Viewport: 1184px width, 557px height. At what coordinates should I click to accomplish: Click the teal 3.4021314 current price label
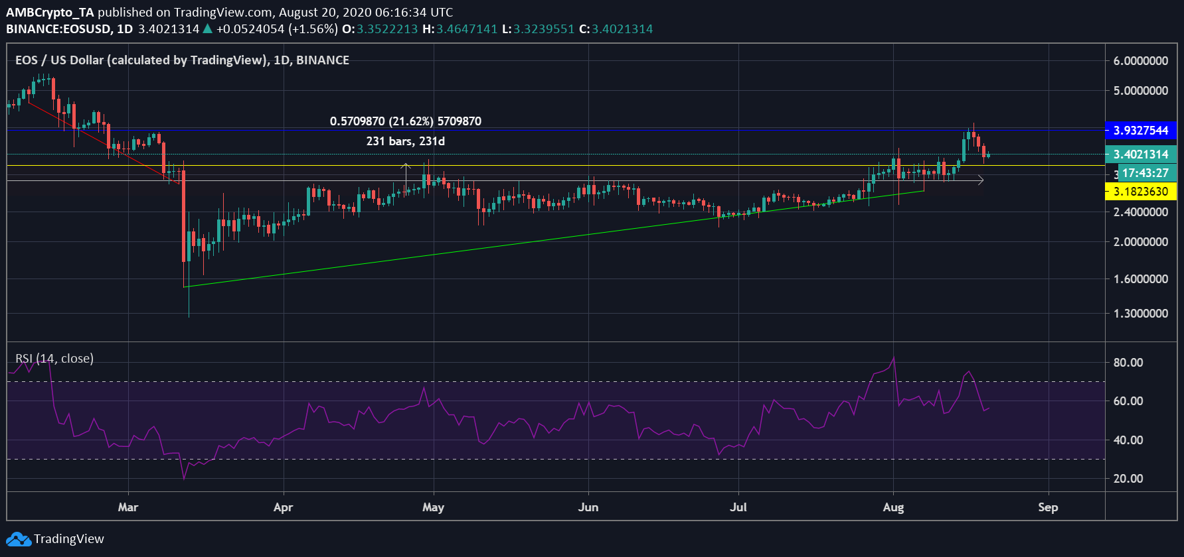(x=1140, y=155)
